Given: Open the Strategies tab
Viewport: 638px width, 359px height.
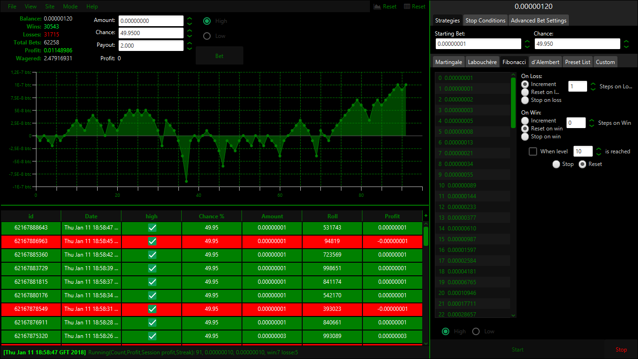Looking at the screenshot, I should click(x=447, y=20).
